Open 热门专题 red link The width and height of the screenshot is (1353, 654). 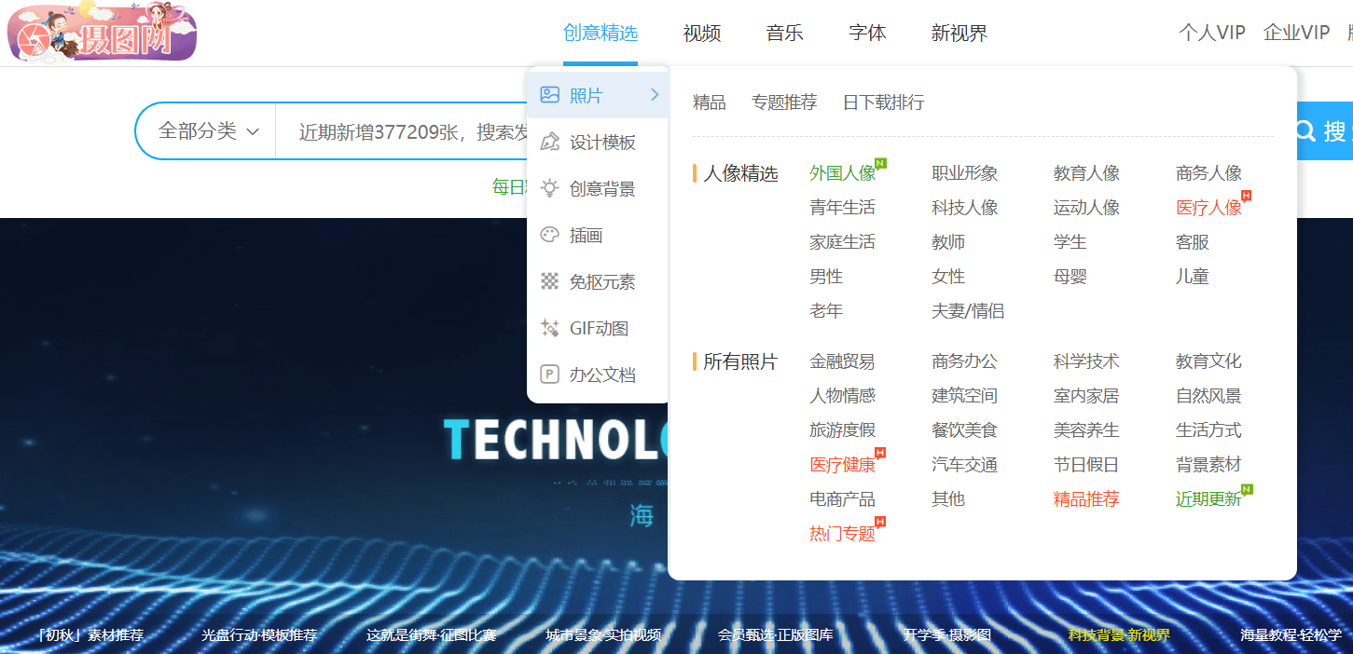[x=843, y=534]
